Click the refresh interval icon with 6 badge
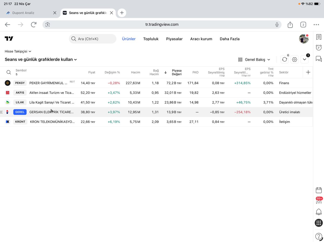The width and height of the screenshot is (324, 242). 285,59
